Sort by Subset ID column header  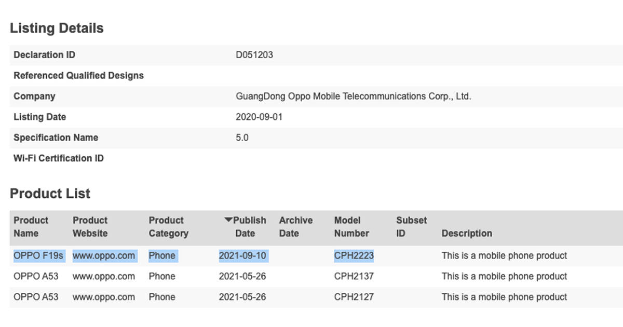[x=411, y=227]
